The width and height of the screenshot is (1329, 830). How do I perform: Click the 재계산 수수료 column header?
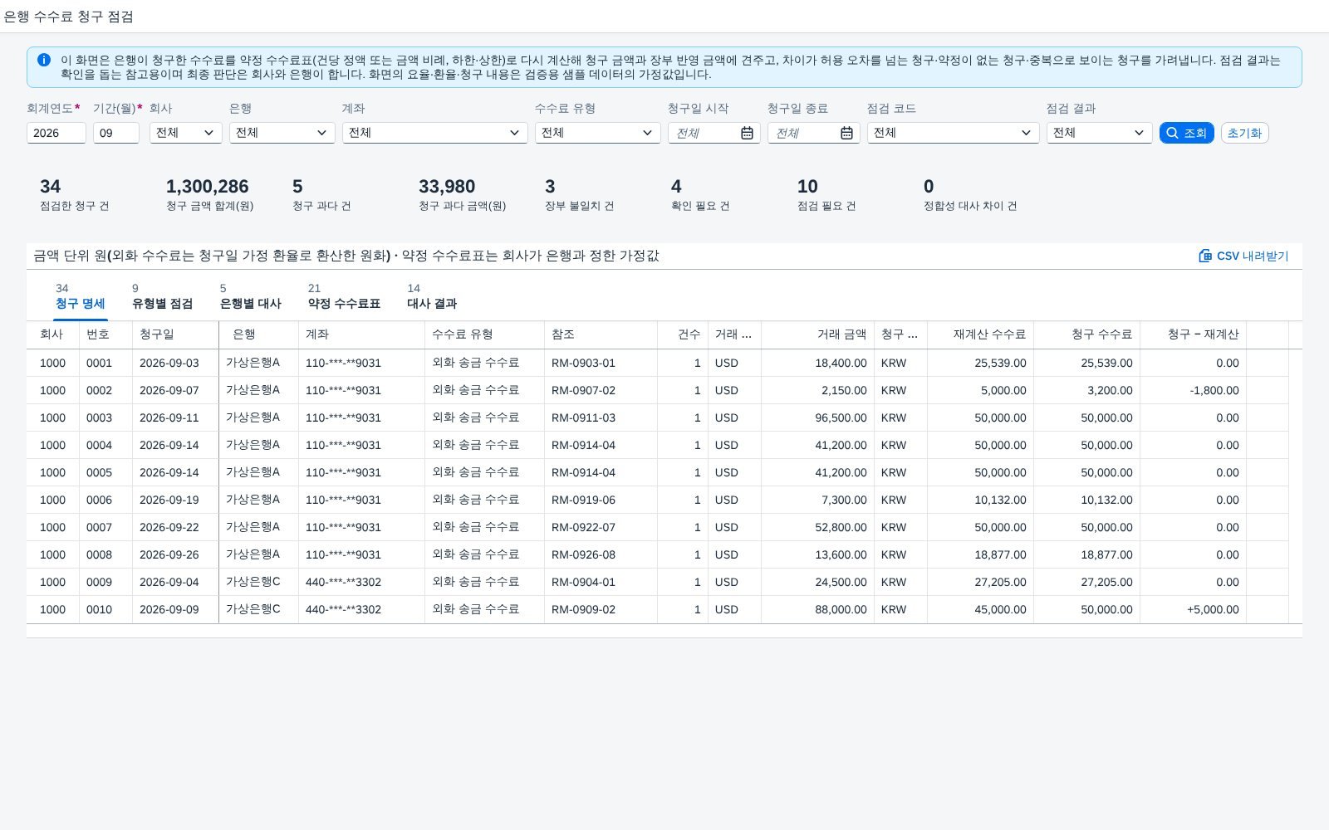980,334
